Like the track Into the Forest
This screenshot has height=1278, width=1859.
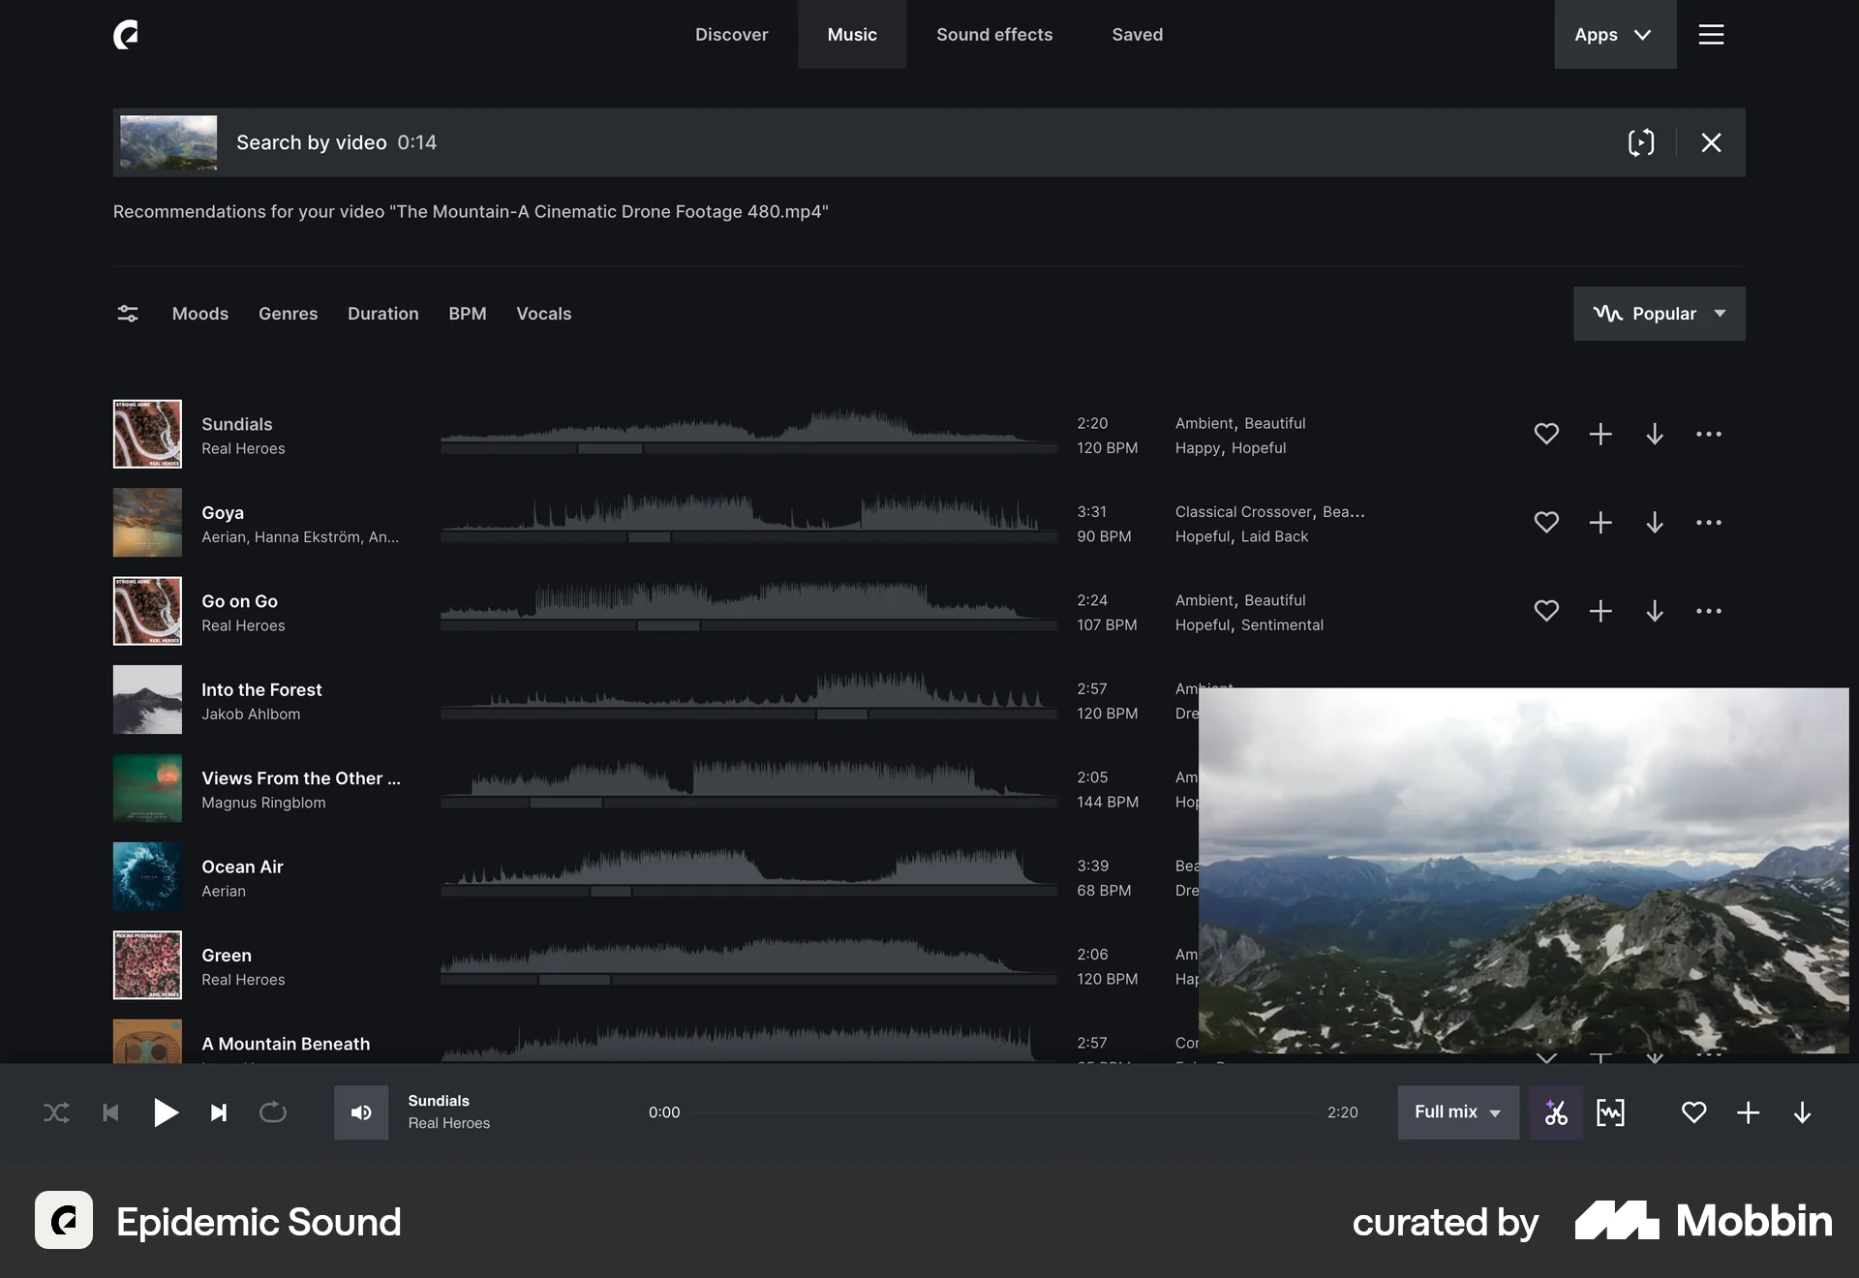(1546, 700)
